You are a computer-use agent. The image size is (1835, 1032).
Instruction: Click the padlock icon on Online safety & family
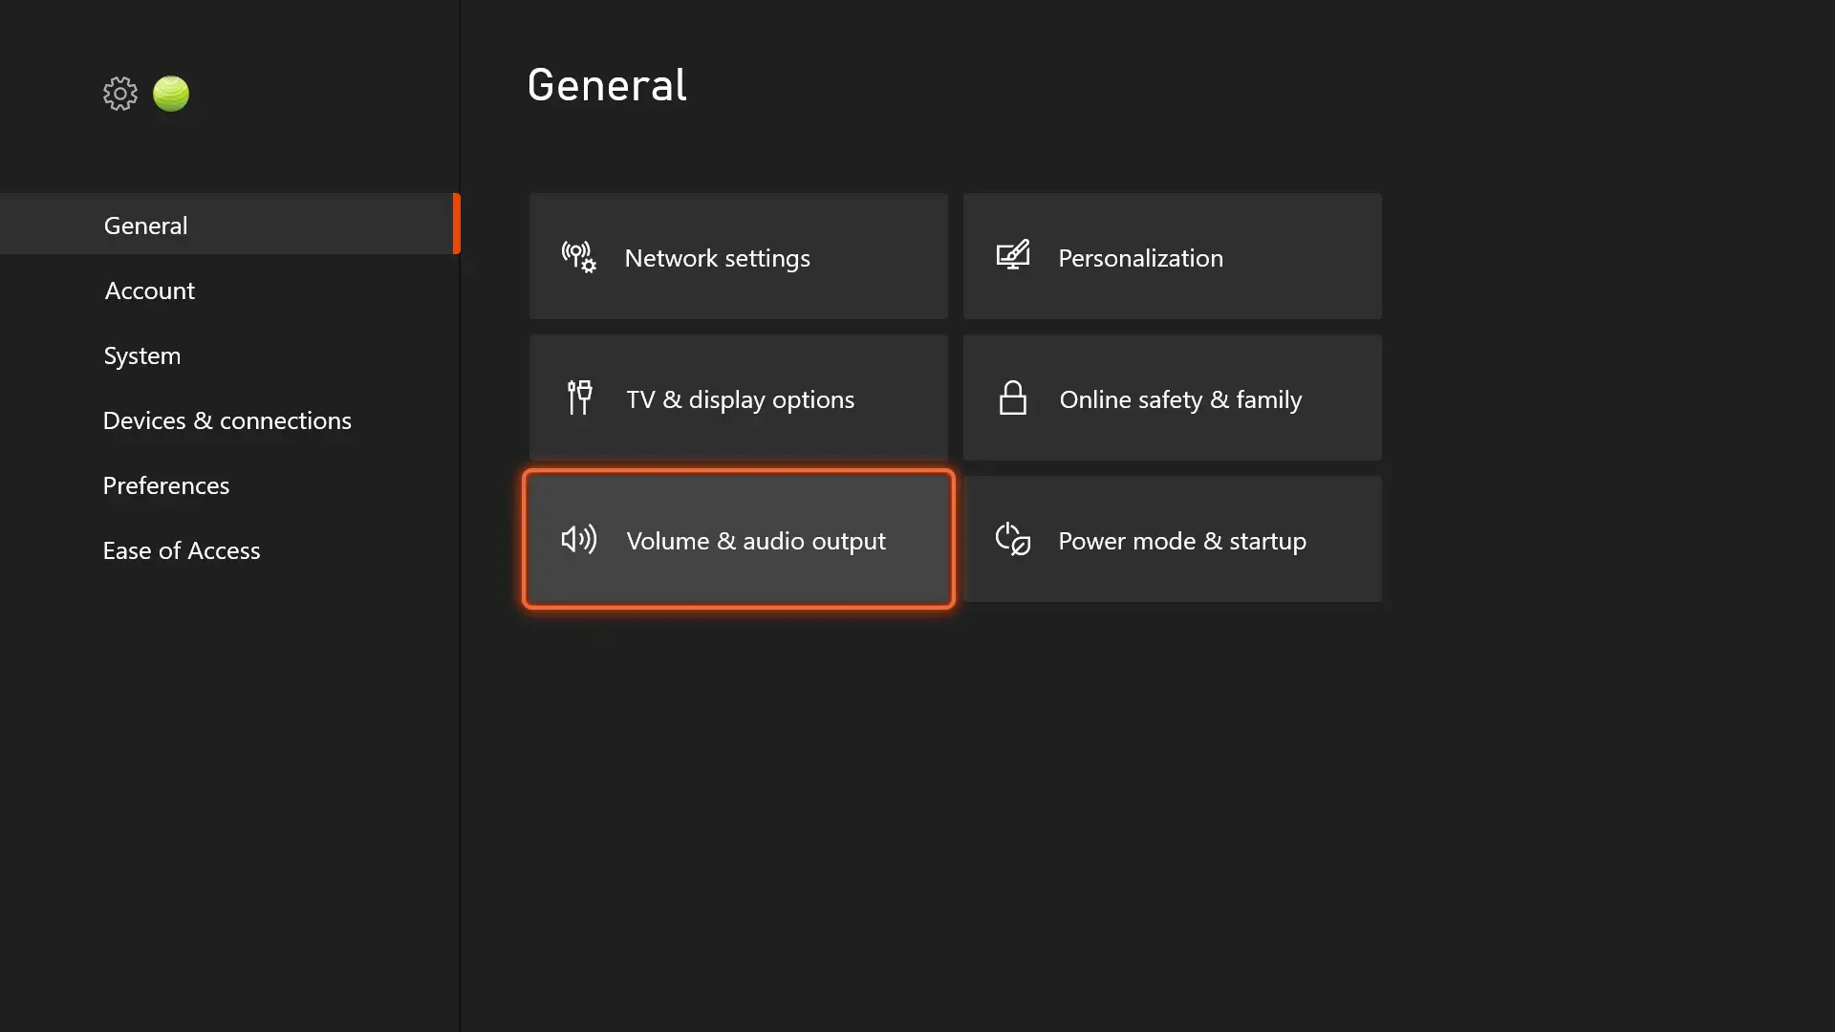[x=1013, y=398]
